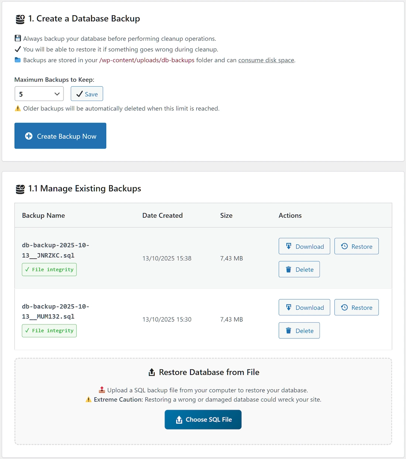Click the upload icon in "Restore Database from File"
406x459 pixels.
click(152, 372)
